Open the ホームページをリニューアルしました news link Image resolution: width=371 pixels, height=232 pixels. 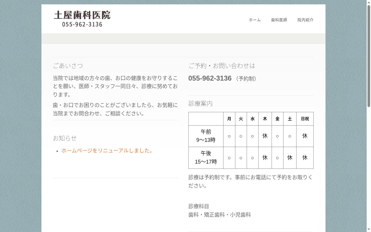point(107,151)
